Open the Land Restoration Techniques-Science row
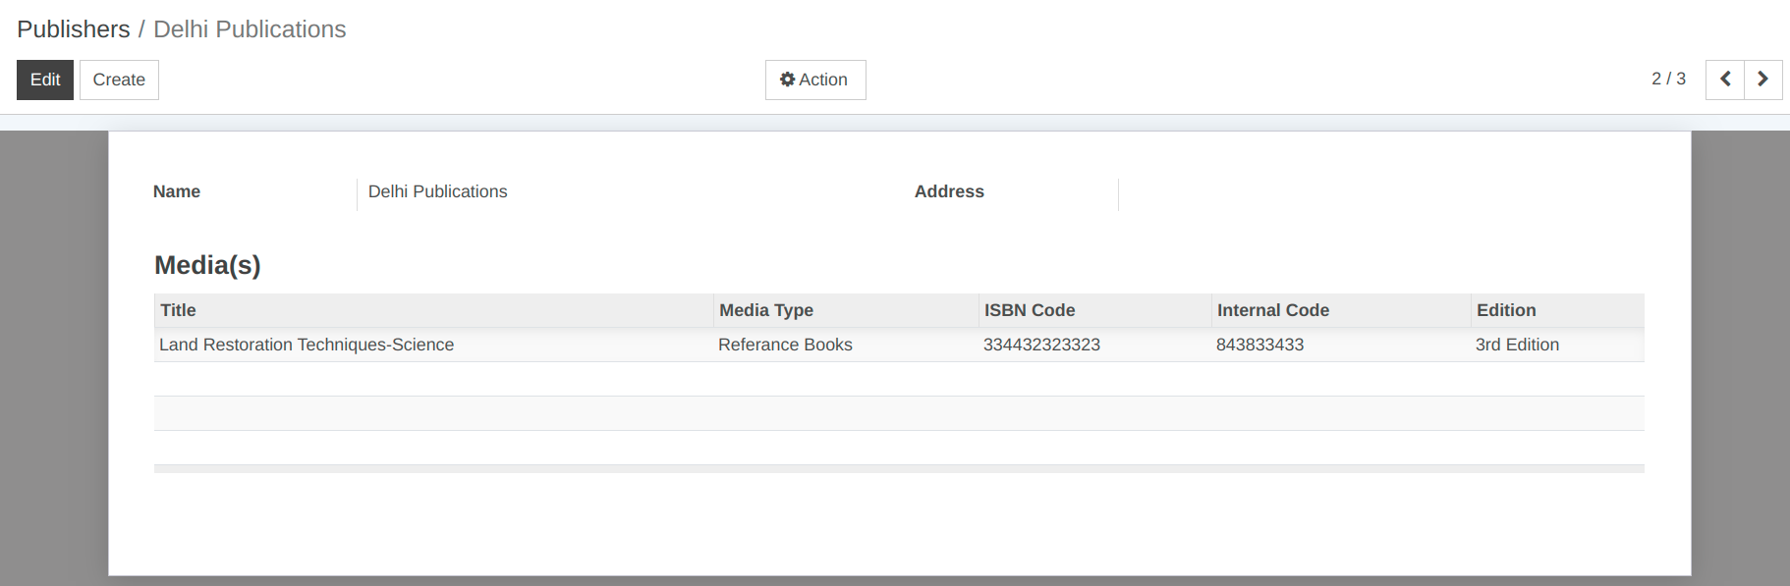1790x586 pixels. point(307,345)
